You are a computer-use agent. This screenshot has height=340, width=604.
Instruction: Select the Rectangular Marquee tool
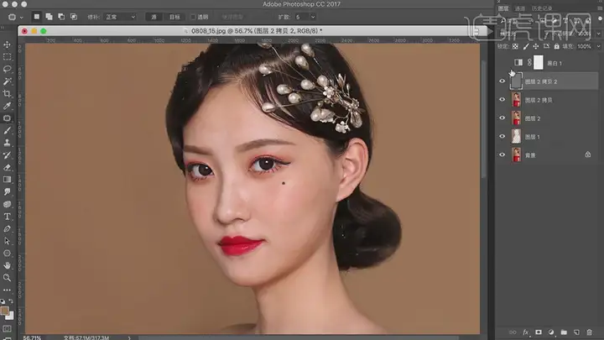pyautogui.click(x=7, y=57)
